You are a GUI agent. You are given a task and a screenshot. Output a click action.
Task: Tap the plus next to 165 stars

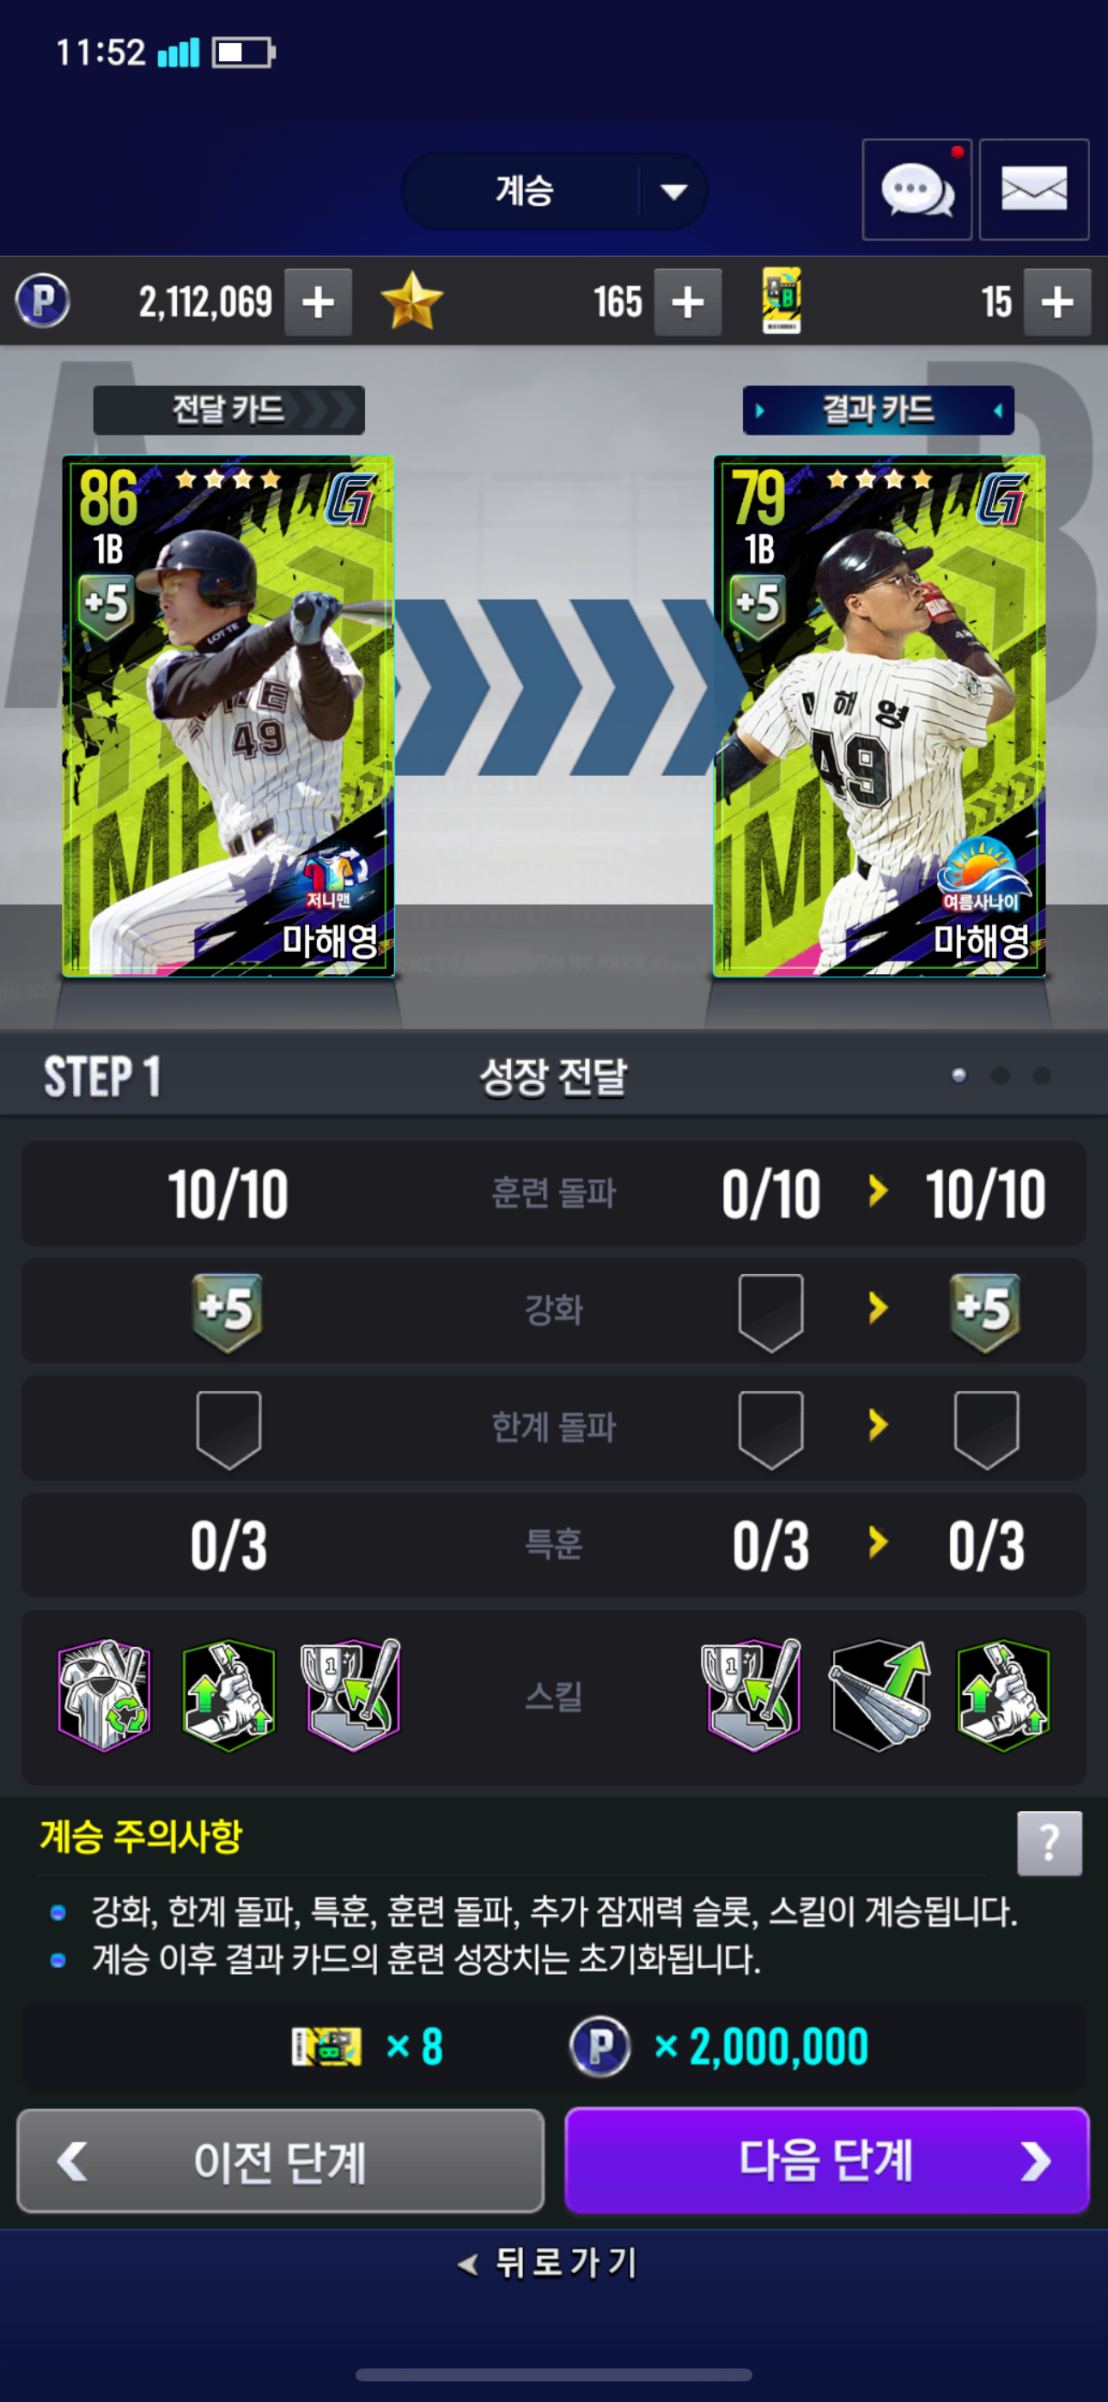[x=687, y=302]
